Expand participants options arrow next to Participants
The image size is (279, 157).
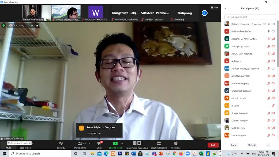(90, 143)
